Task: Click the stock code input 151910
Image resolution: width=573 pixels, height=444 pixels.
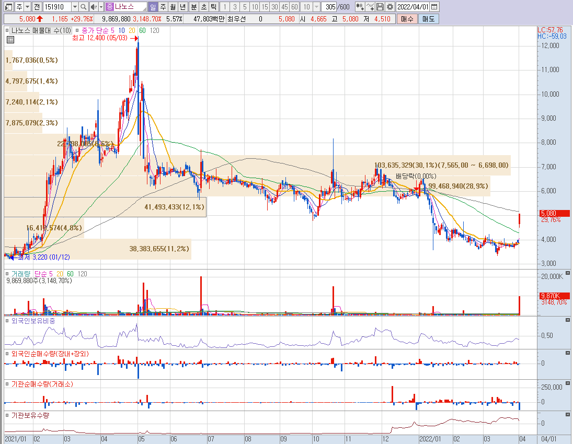Action: click(56, 7)
